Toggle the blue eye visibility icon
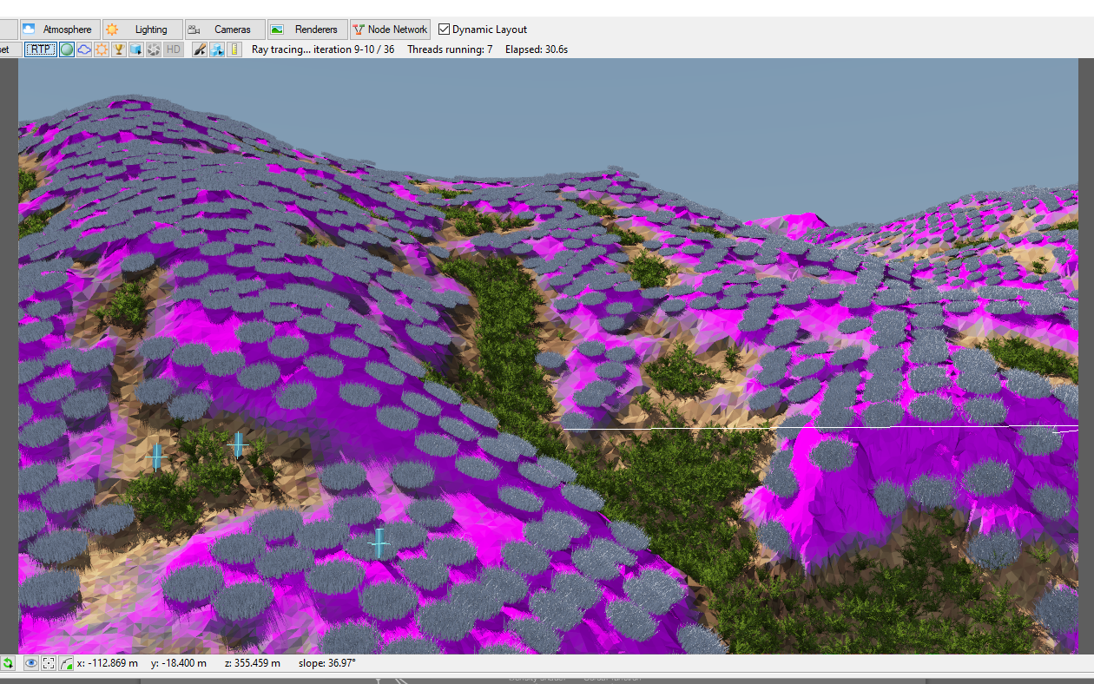Viewport: 1094px width, 684px height. [31, 663]
